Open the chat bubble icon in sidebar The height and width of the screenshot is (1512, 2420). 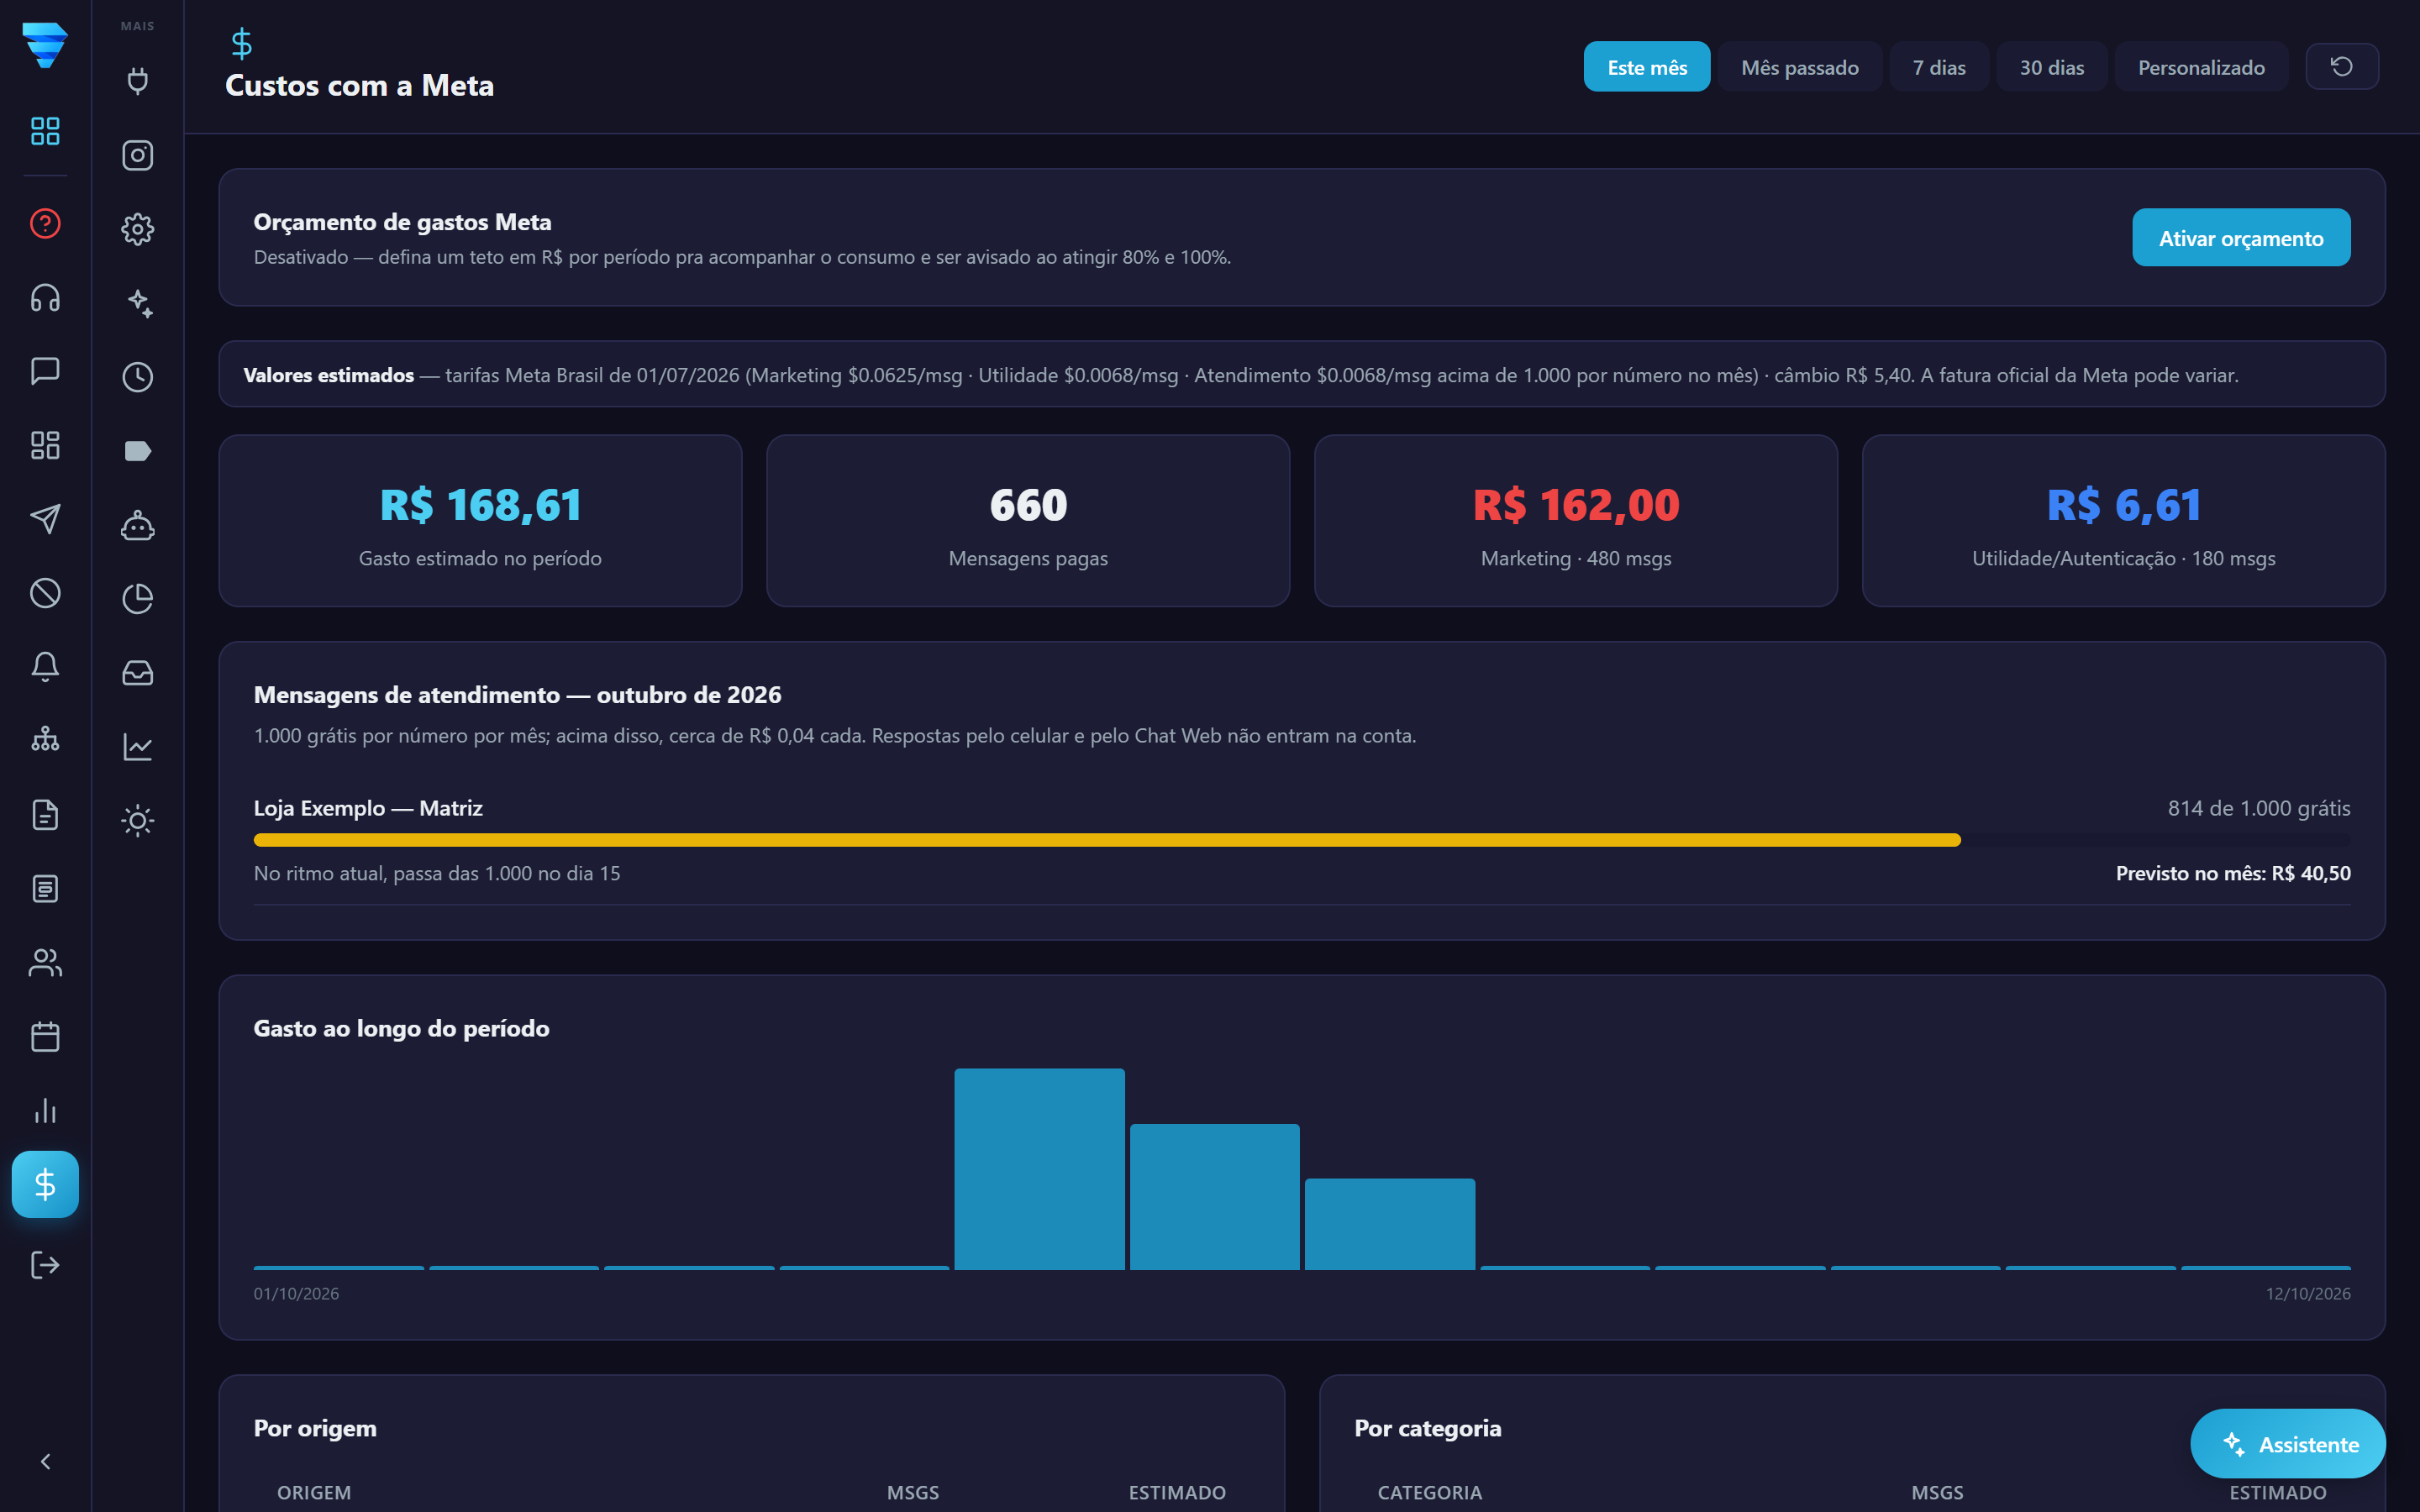[x=45, y=371]
